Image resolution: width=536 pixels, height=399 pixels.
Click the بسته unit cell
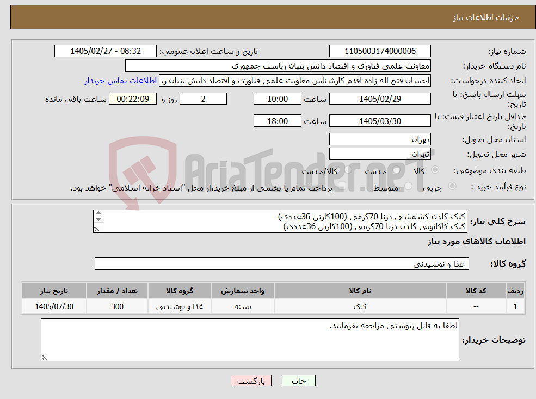(x=242, y=306)
